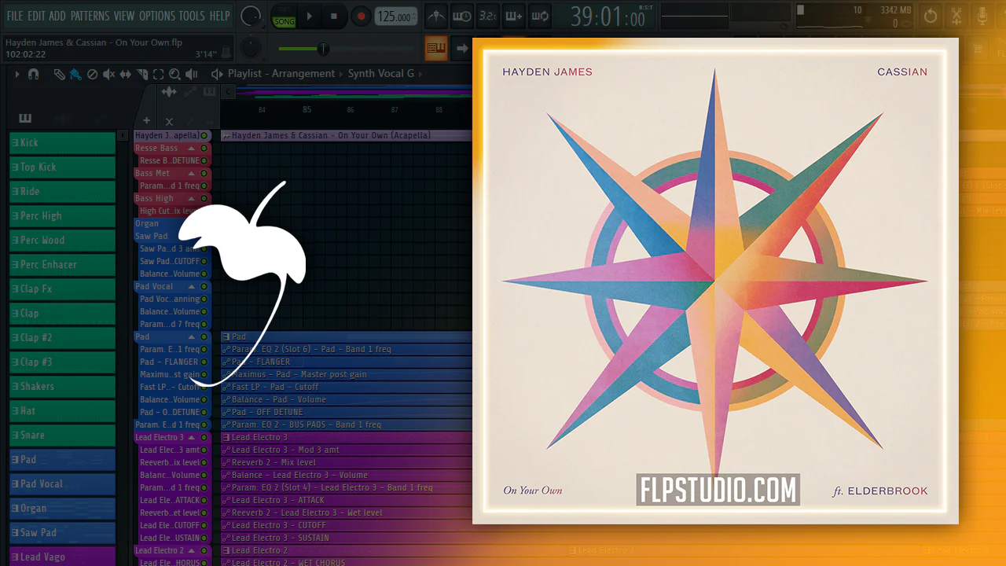1006x566 pixels.
Task: Collapse the Bass Met track group
Action: 192,174
